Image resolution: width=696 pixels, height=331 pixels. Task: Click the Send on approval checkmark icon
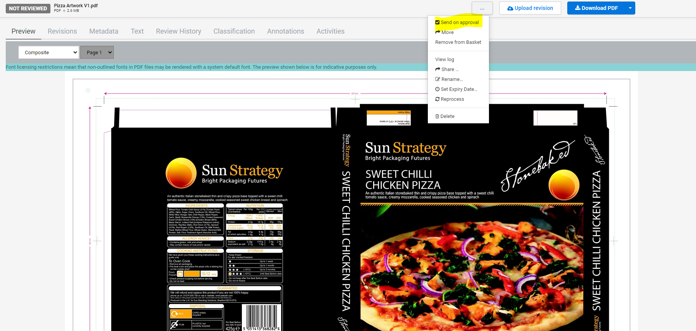pos(437,22)
